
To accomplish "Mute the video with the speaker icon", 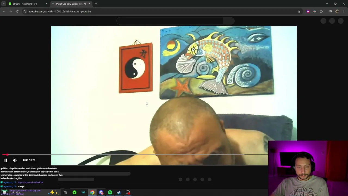I will [15, 160].
